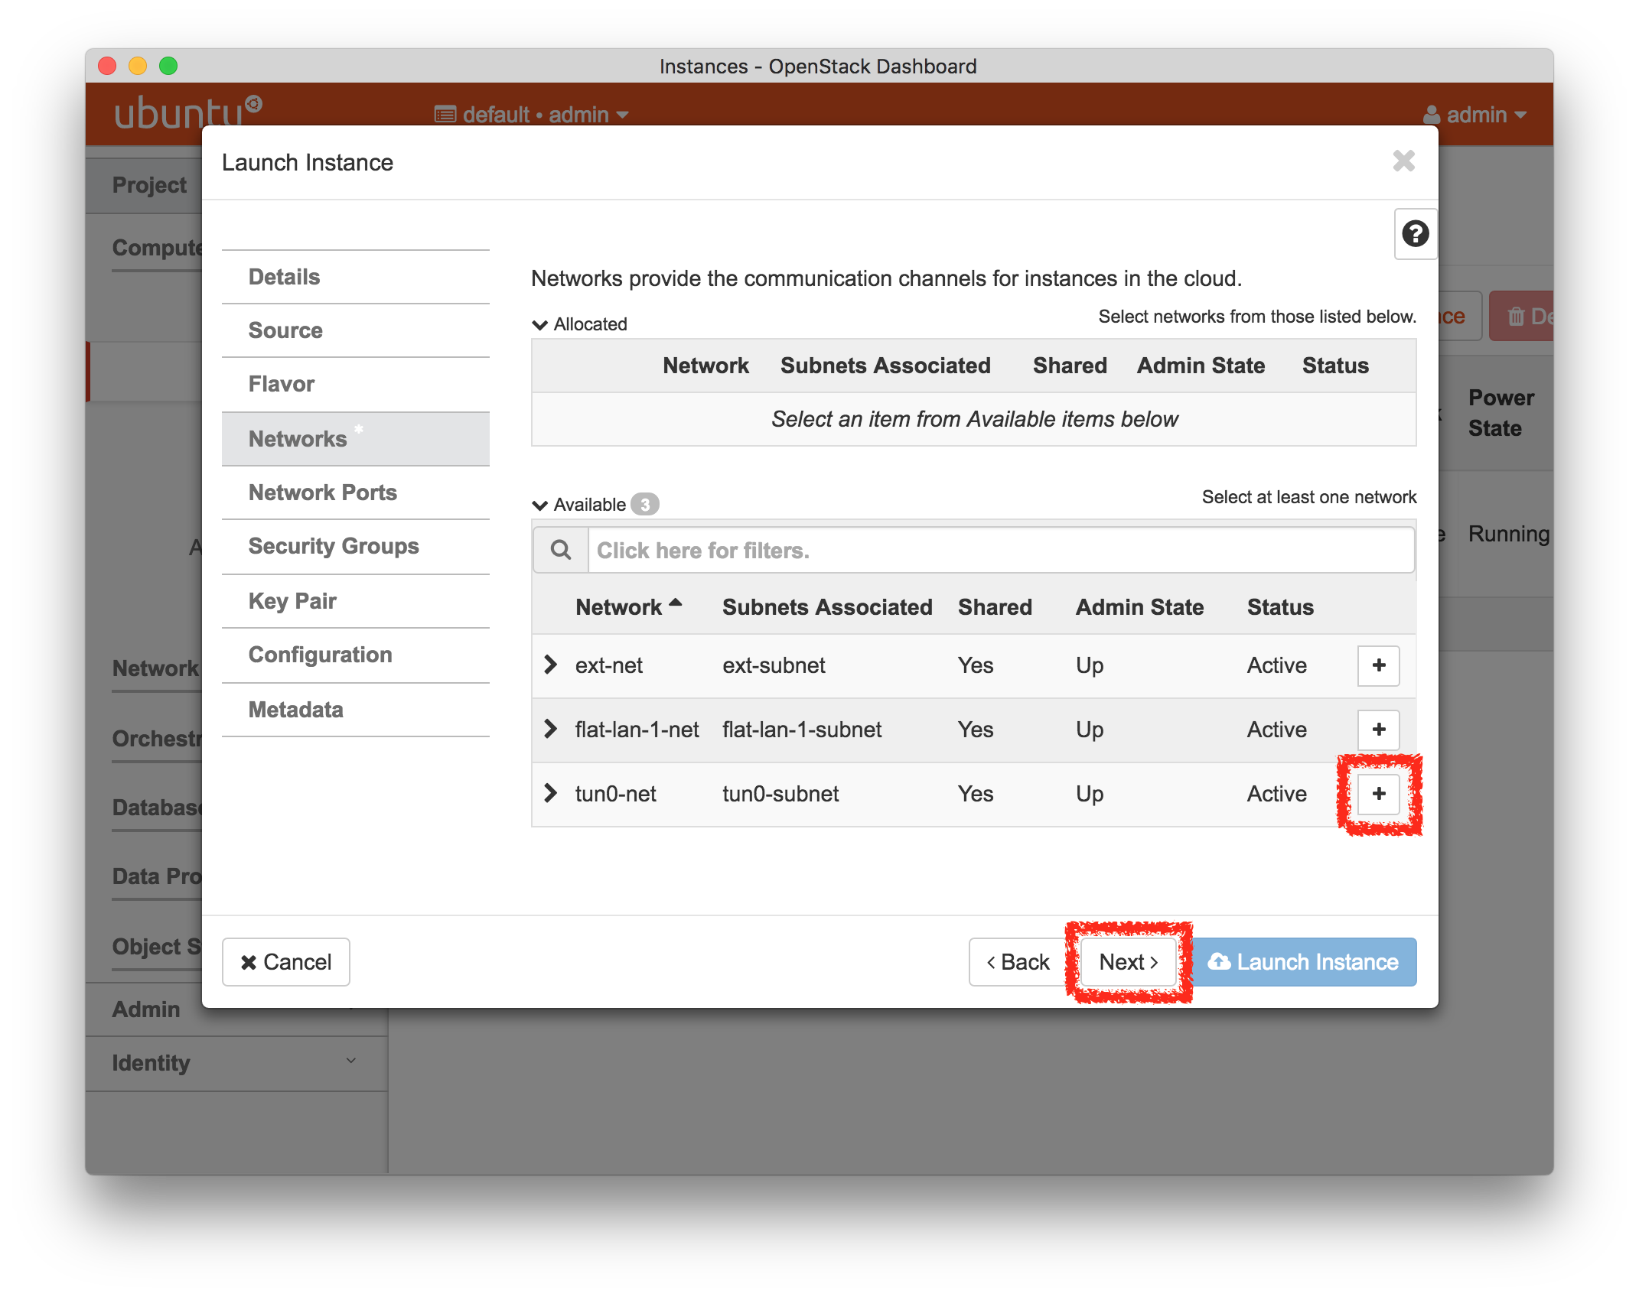The width and height of the screenshot is (1639, 1297).
Task: Go to the Network Ports step
Action: pyautogui.click(x=356, y=492)
